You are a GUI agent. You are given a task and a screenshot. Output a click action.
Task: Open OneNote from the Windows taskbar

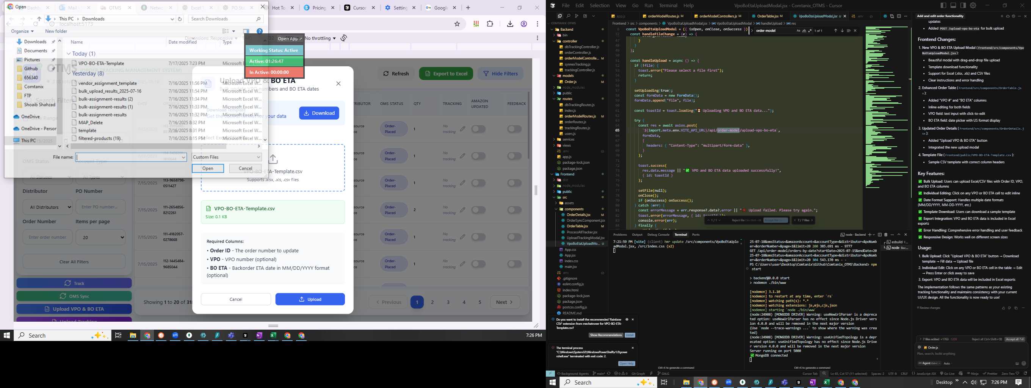(x=259, y=336)
